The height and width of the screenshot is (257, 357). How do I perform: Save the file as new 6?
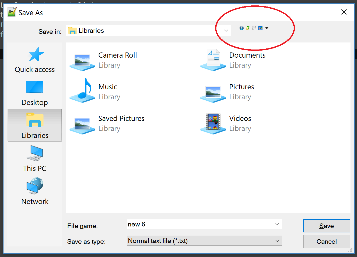coord(326,226)
